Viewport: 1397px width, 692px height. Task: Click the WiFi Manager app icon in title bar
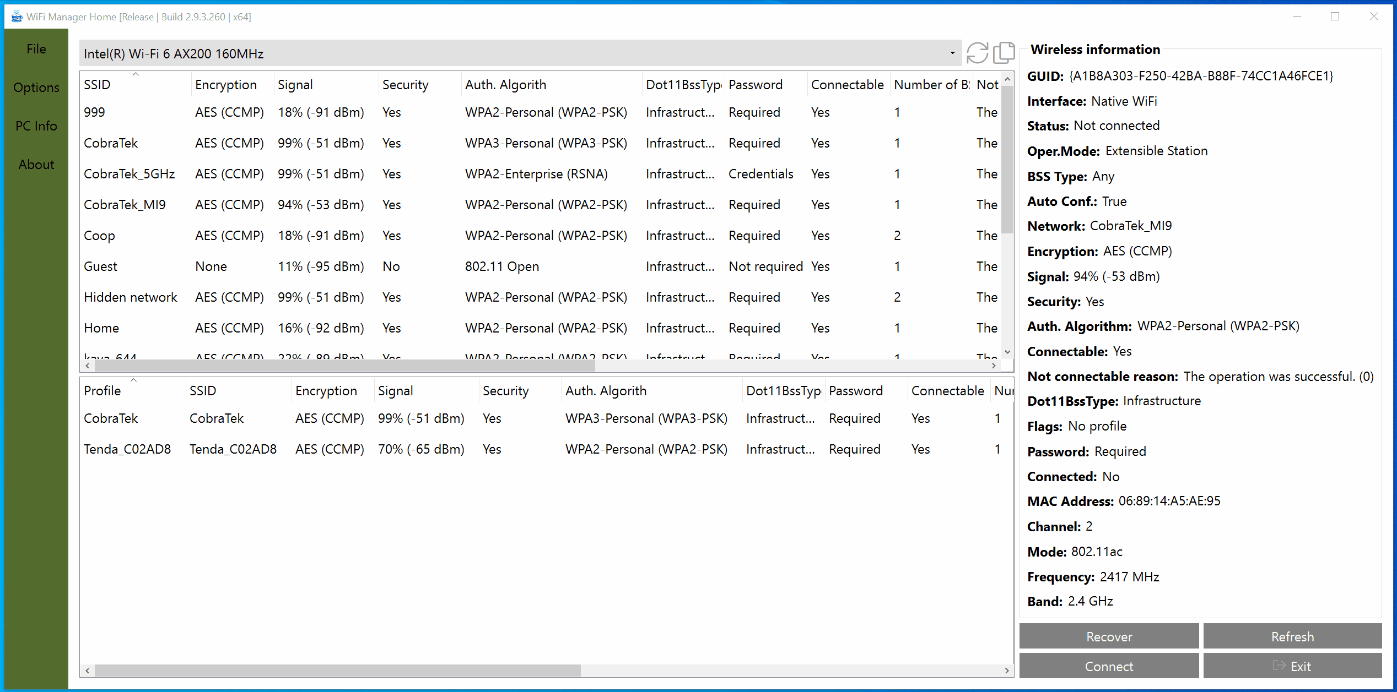pos(17,17)
